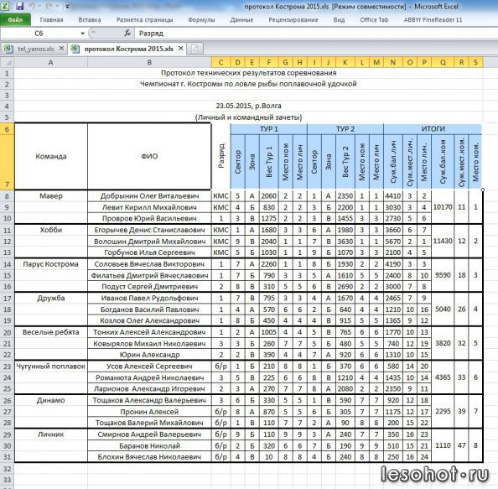
Task: Select the date cell 23.05.2015, р.Волга
Action: pyautogui.click(x=248, y=106)
